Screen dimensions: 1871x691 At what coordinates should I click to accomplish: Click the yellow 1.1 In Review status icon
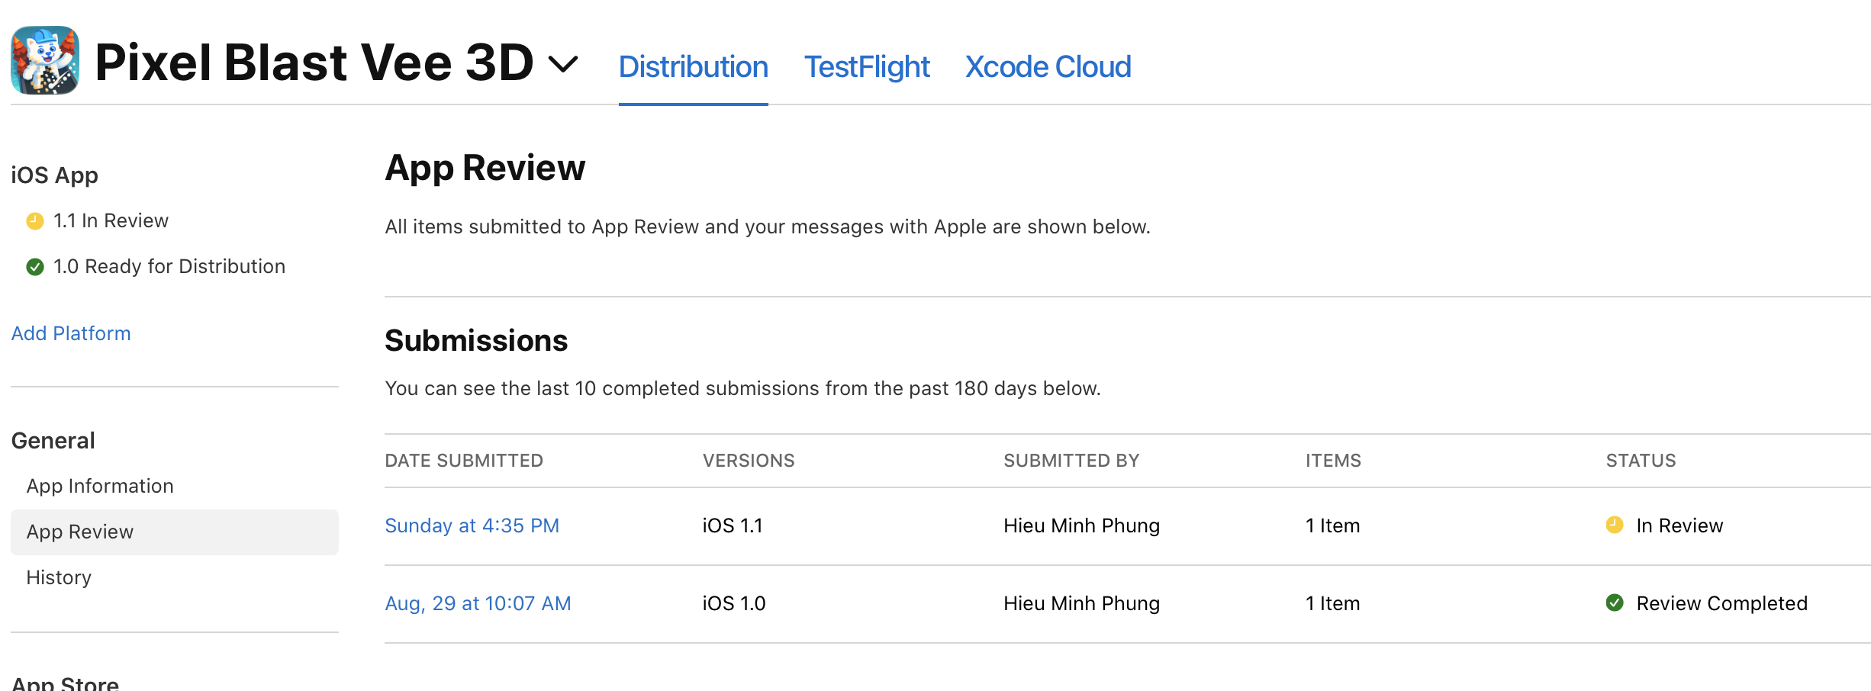pyautogui.click(x=35, y=221)
